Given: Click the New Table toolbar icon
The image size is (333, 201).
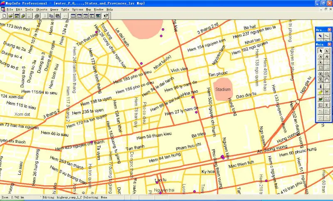Looking at the screenshot, I should 4,16.
